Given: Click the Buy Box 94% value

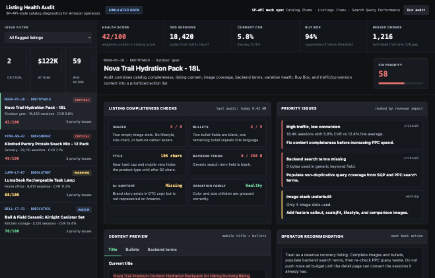Looking at the screenshot, I should (x=311, y=37).
